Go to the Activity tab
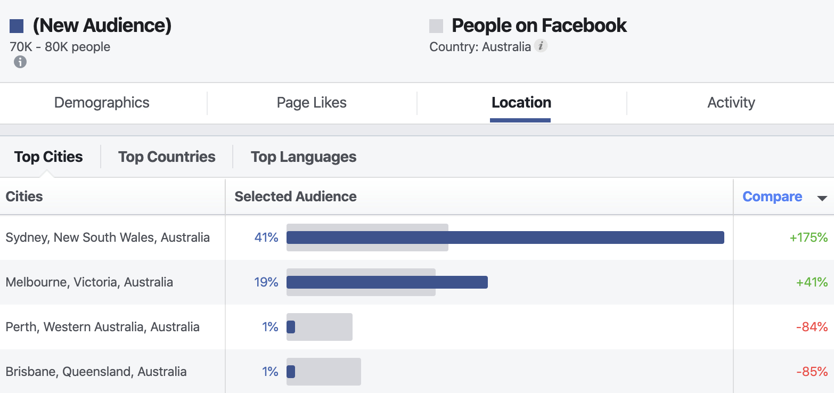Screen dimensions: 834x393 click(731, 103)
